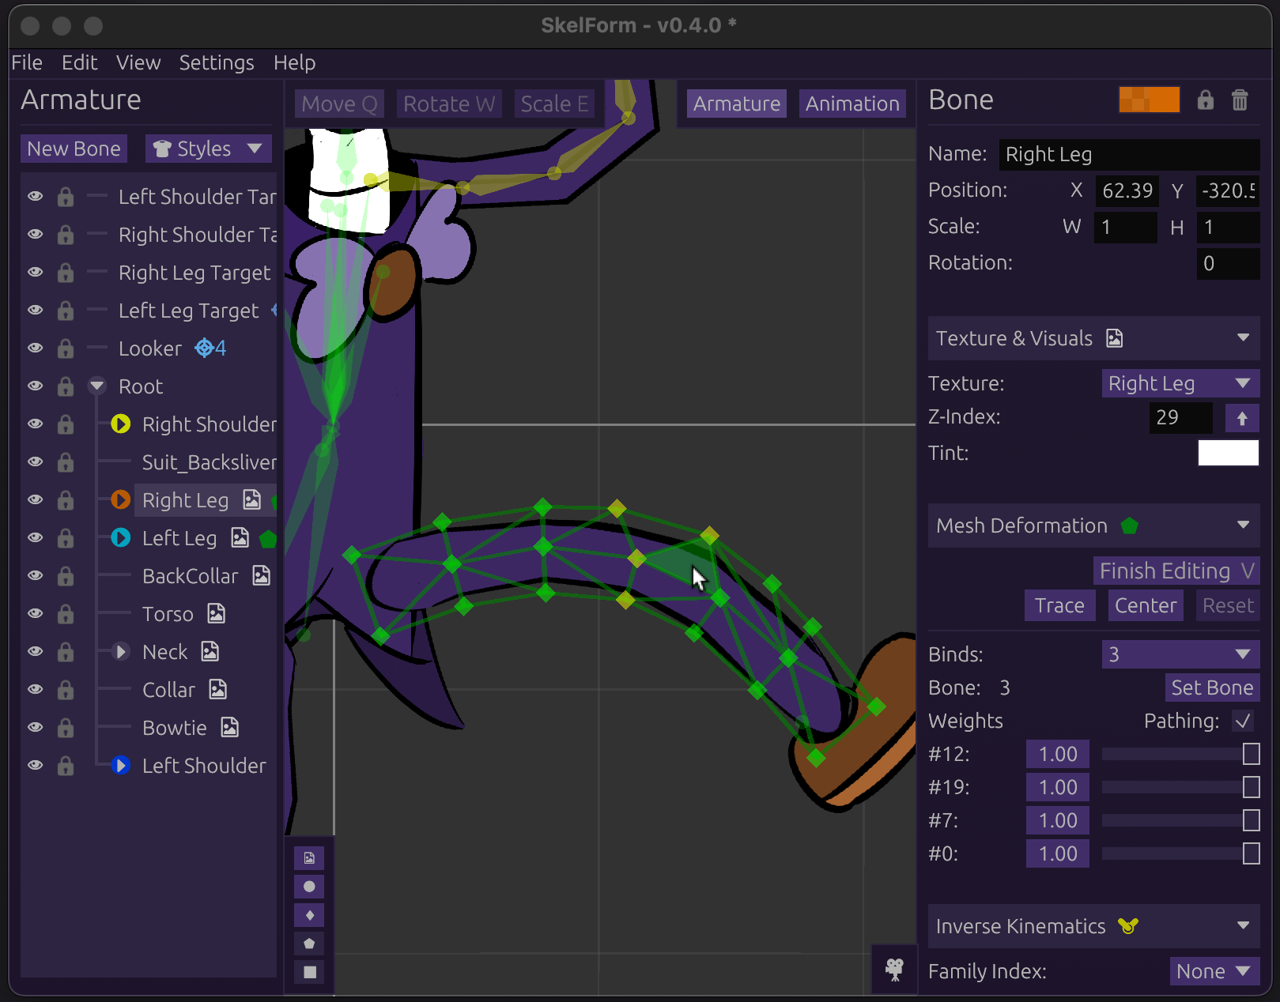Click the texture icon next to BackCollar
The width and height of the screenshot is (1280, 1002).
pos(262,575)
